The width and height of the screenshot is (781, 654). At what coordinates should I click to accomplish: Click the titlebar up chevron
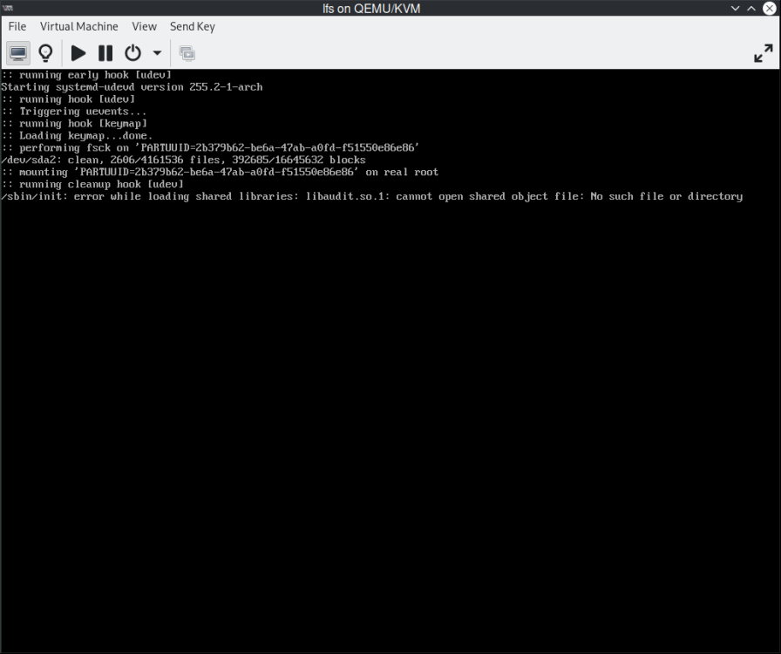pos(750,8)
